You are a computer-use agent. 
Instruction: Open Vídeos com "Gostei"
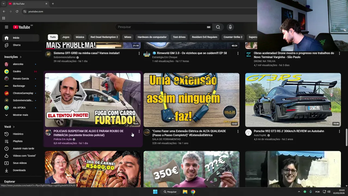pos(21,156)
